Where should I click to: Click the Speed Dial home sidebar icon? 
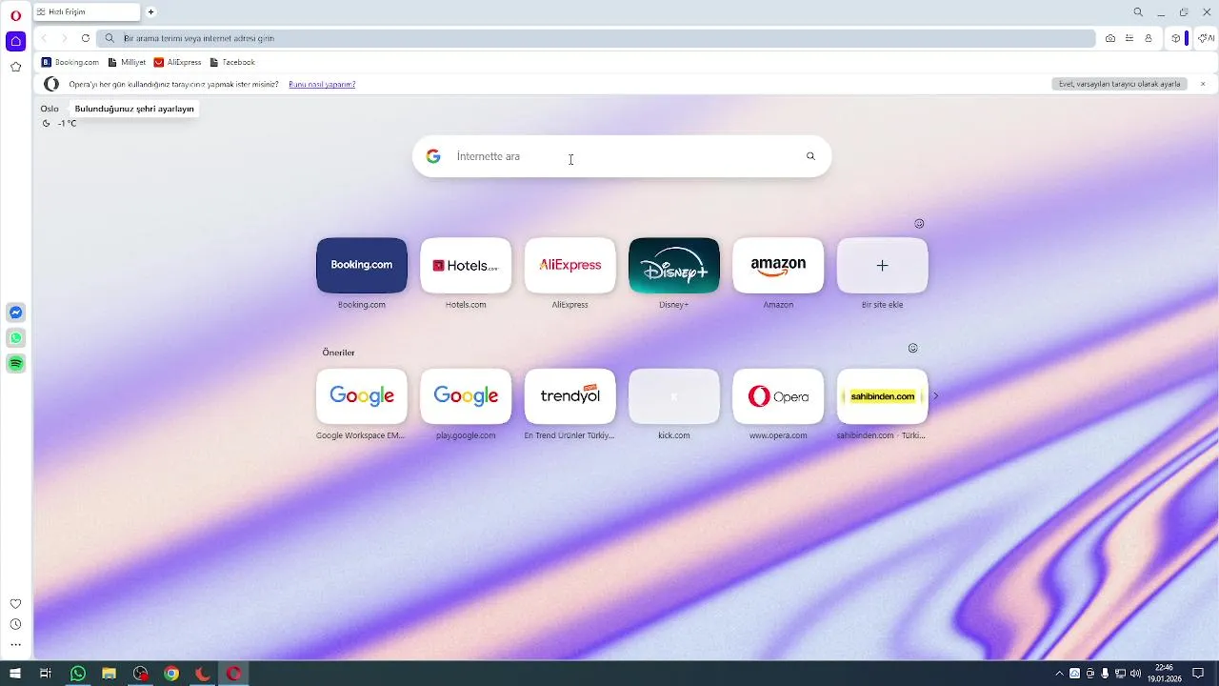15,41
